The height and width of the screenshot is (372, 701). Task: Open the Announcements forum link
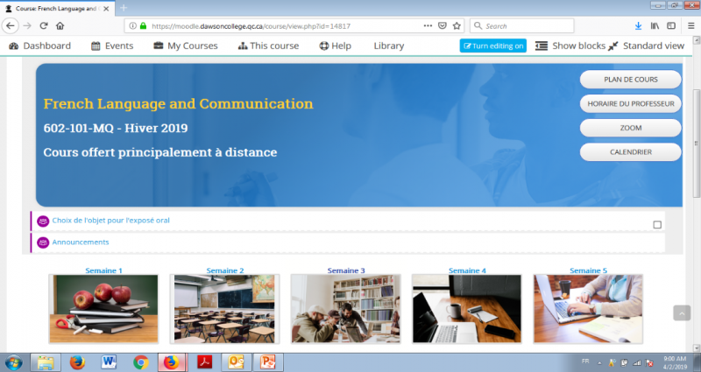pyautogui.click(x=81, y=242)
